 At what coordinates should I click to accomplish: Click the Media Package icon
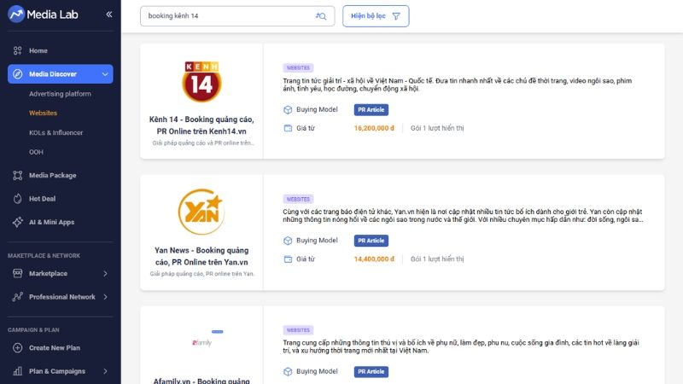pyautogui.click(x=17, y=176)
